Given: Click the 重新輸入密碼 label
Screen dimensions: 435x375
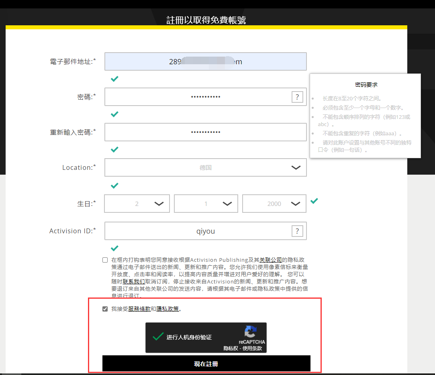Looking at the screenshot, I should (73, 132).
